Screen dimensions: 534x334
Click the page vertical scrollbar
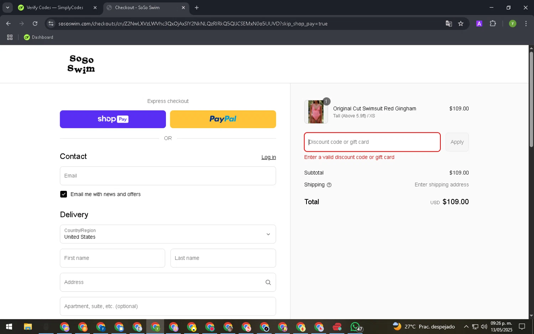tap(531, 100)
